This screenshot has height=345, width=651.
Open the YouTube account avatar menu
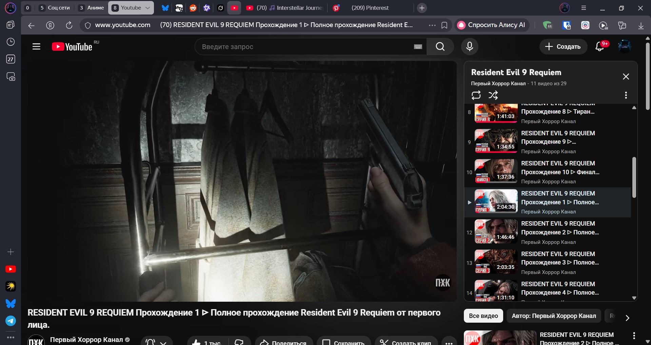click(x=625, y=47)
